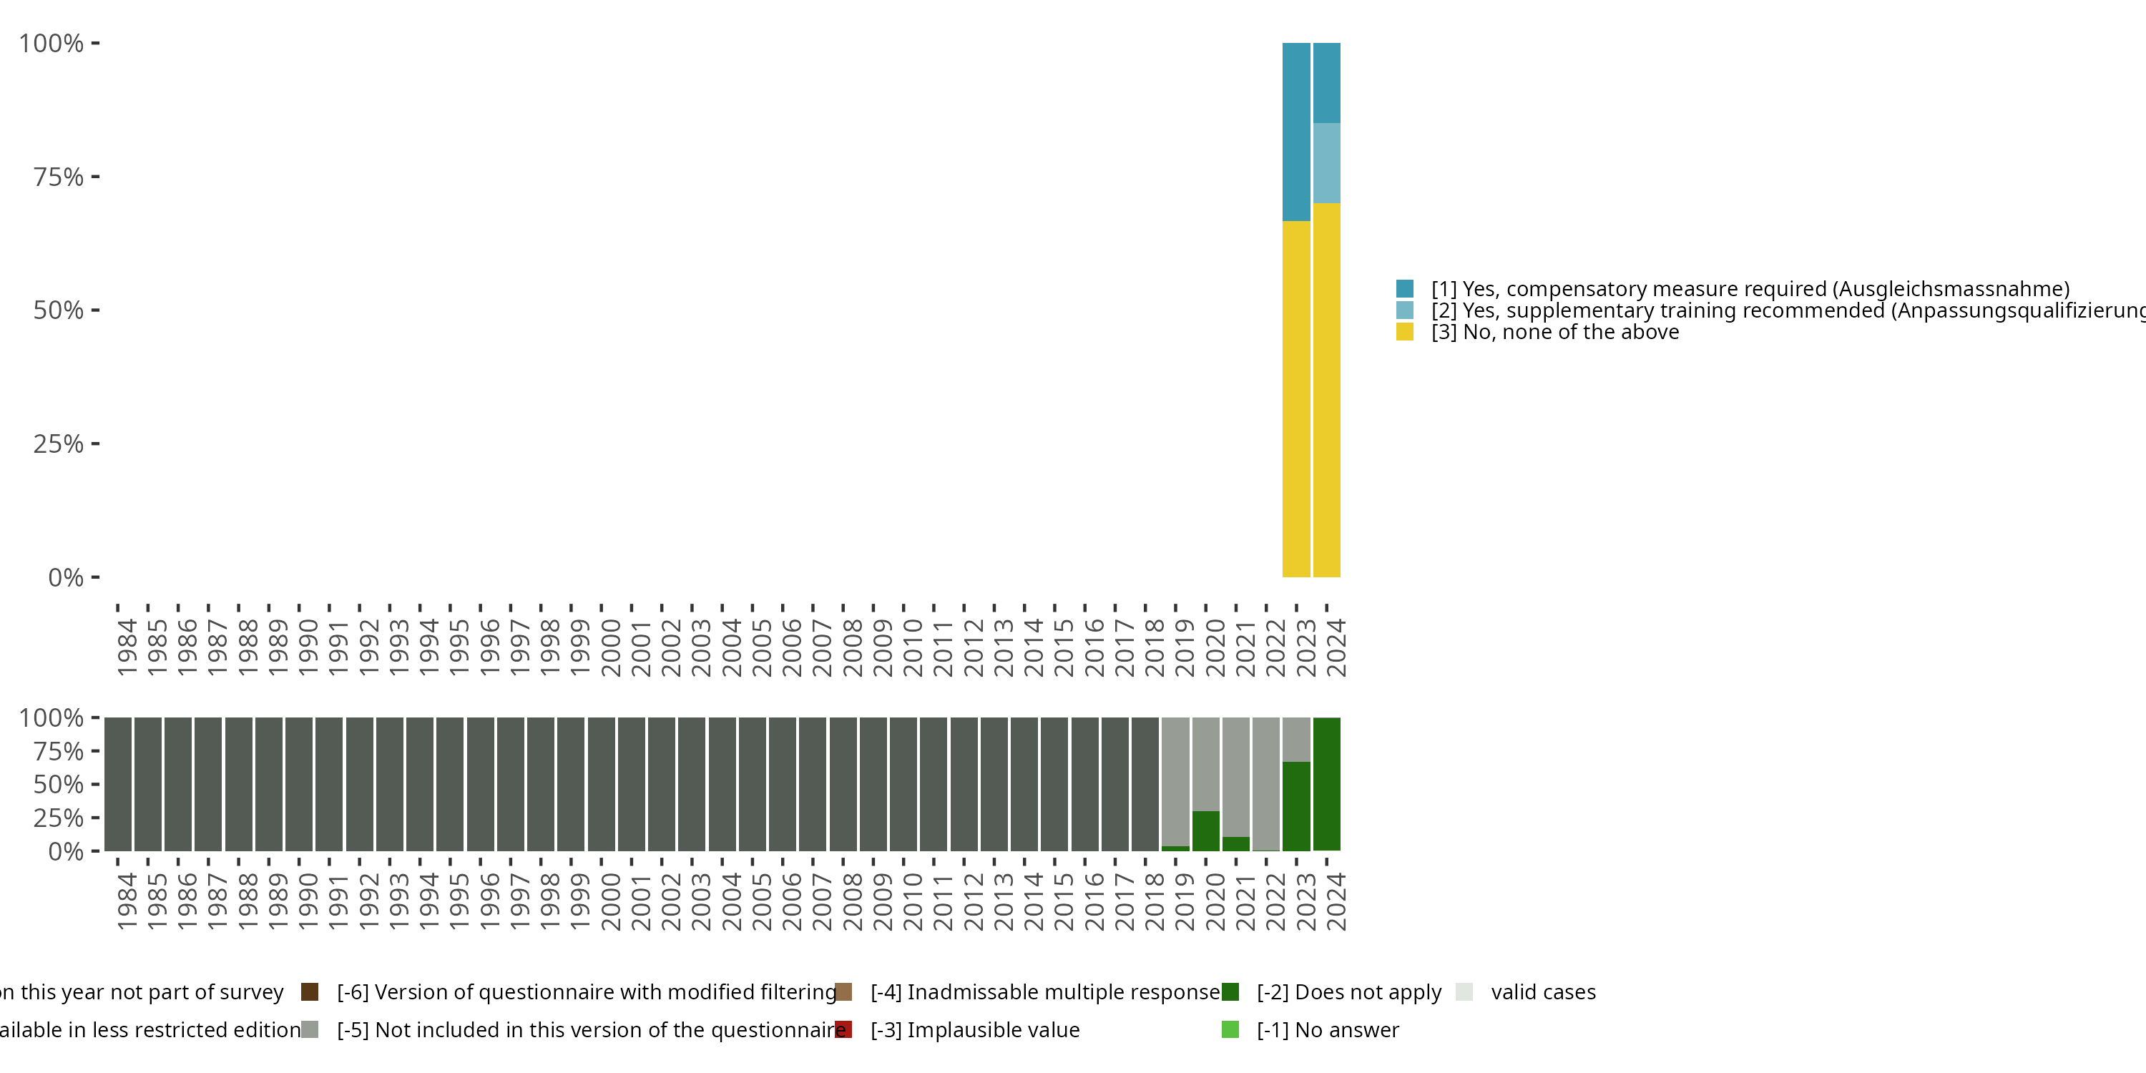This screenshot has width=2146, height=1073.
Task: Select yellow segment of 2023 bar in upper chart
Action: (1295, 400)
